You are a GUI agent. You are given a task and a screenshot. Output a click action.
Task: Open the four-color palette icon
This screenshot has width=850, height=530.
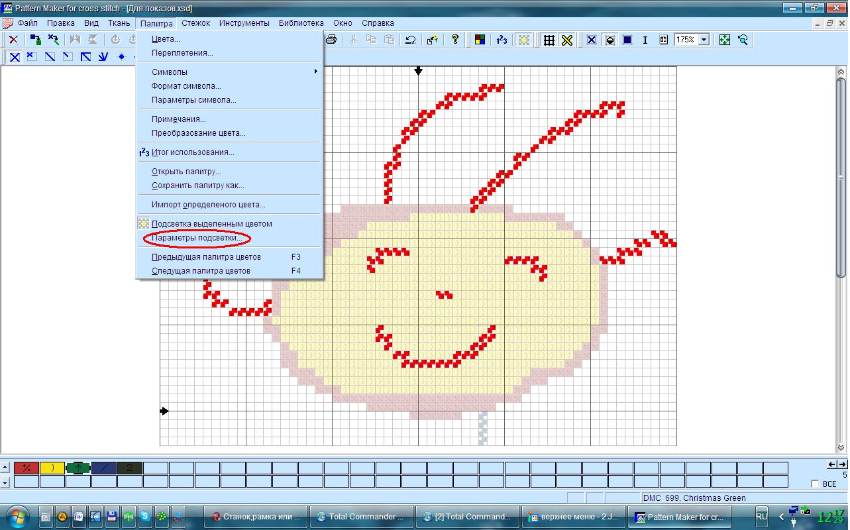(480, 40)
